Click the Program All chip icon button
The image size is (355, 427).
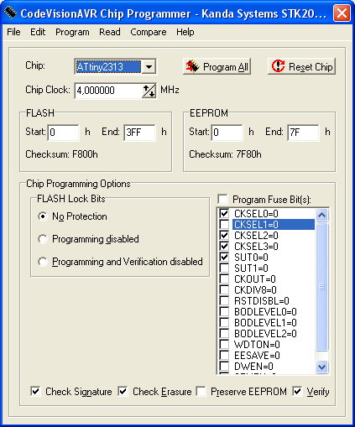(217, 66)
